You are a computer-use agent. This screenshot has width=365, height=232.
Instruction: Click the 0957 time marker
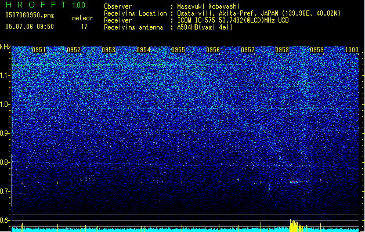tap(248, 50)
